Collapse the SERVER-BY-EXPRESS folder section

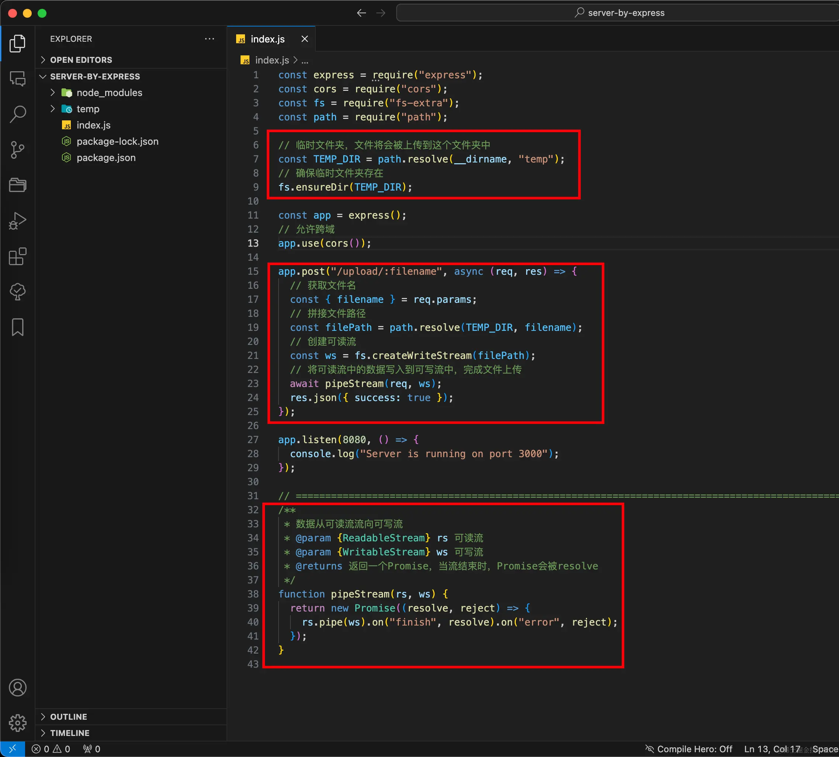[x=131, y=76]
